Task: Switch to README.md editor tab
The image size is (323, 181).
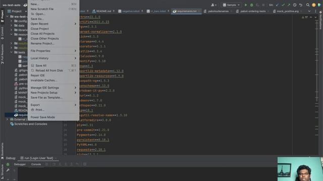Action: point(102,11)
